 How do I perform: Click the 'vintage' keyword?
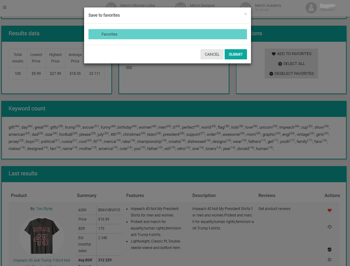coord(303,135)
